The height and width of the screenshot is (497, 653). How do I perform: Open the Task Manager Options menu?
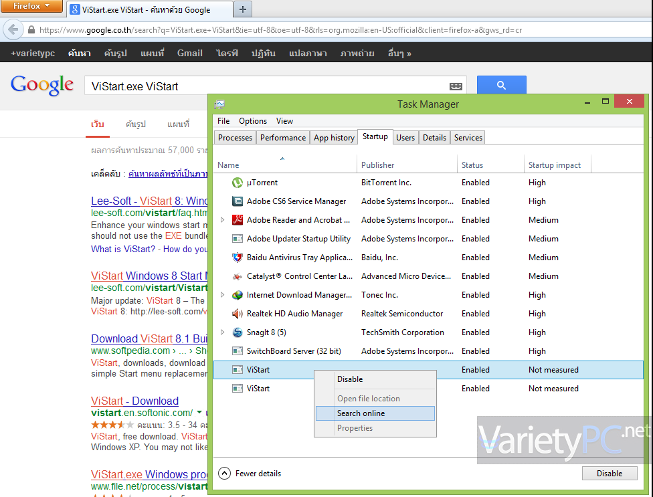click(x=253, y=120)
